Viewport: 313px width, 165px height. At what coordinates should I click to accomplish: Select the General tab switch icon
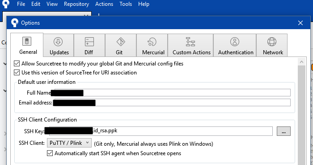(27, 41)
